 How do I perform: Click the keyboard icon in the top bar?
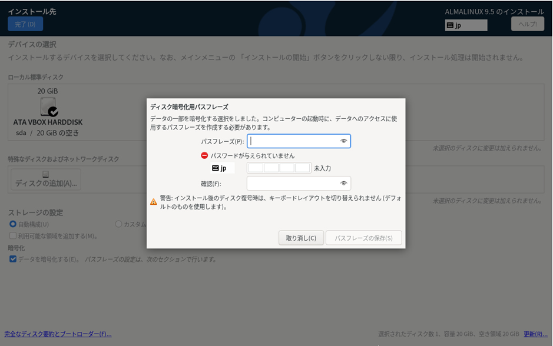click(x=449, y=25)
